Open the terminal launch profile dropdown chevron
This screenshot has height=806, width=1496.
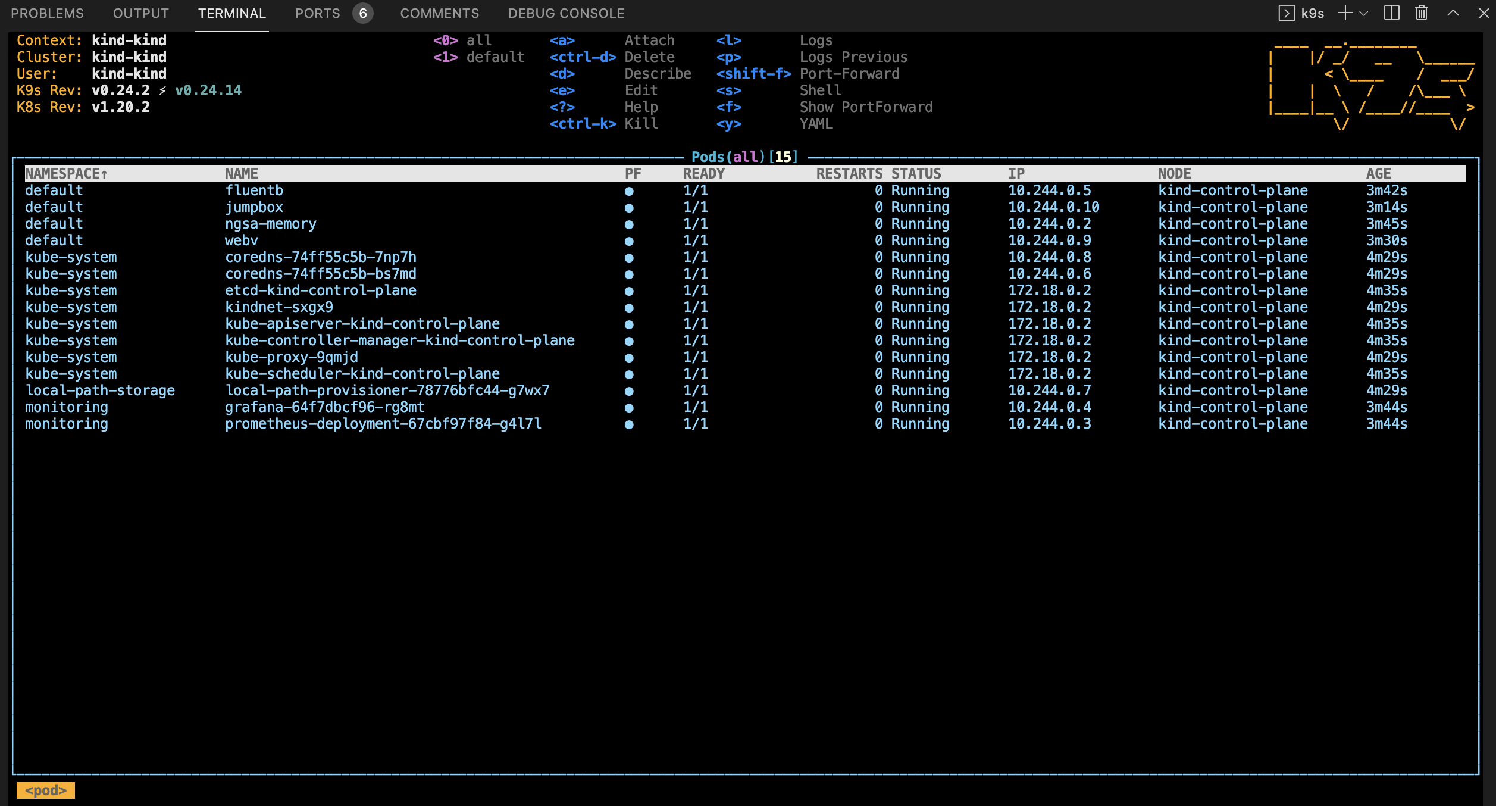coord(1364,13)
